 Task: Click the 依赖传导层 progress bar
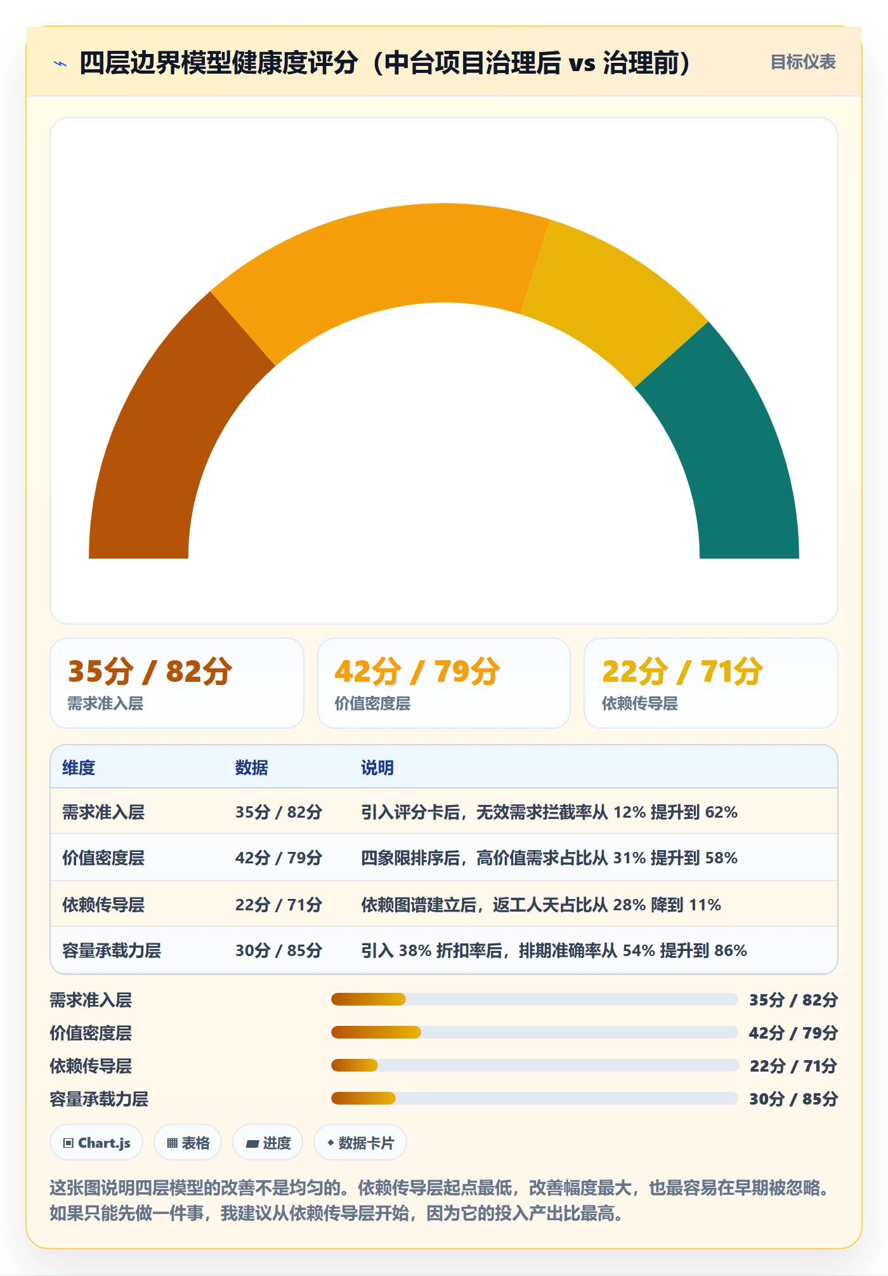[534, 1065]
